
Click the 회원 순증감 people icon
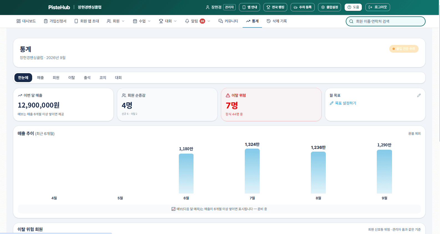click(124, 95)
